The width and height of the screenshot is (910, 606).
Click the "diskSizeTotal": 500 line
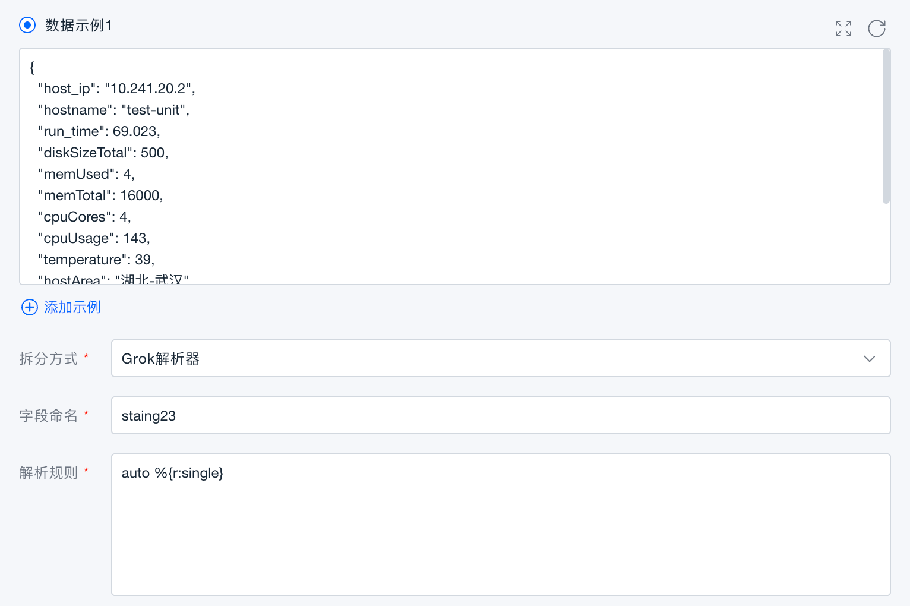[x=103, y=153]
